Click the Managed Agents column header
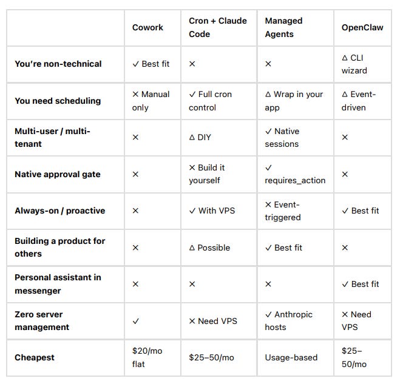 tap(283, 27)
